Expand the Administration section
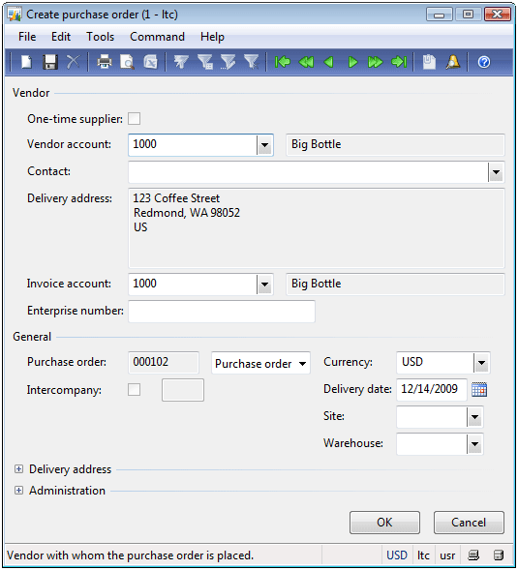Screen dimensions: 518x570 [x=18, y=491]
